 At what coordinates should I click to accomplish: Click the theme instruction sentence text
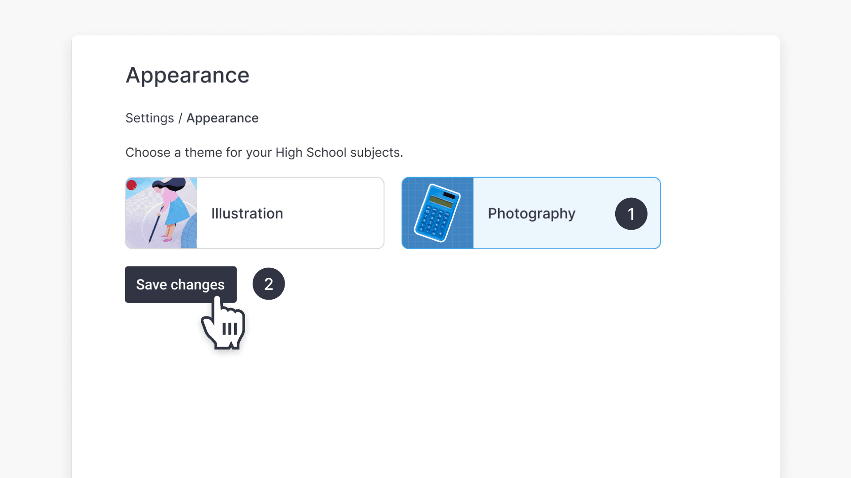(264, 152)
